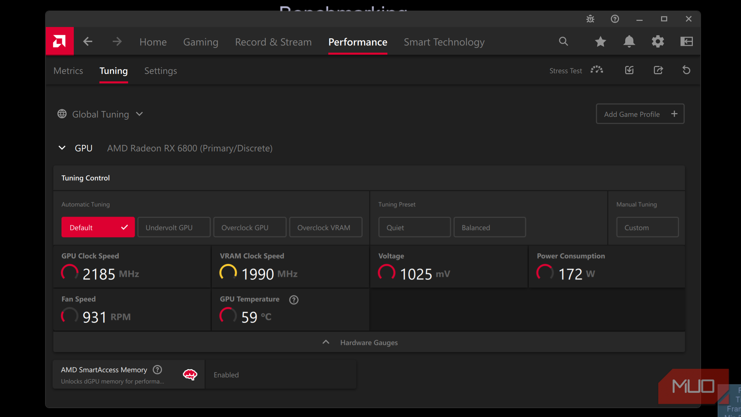Click GPU Temperature help icon
The width and height of the screenshot is (741, 417).
click(294, 300)
